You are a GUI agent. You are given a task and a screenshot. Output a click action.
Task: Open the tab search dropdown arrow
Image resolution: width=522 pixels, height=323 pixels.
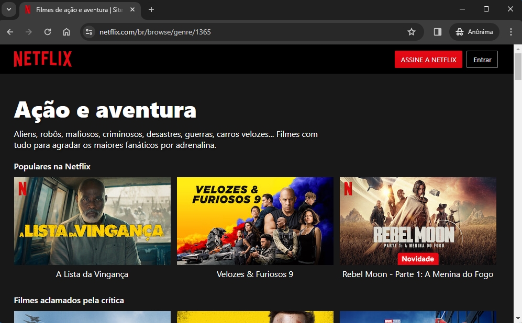(9, 9)
